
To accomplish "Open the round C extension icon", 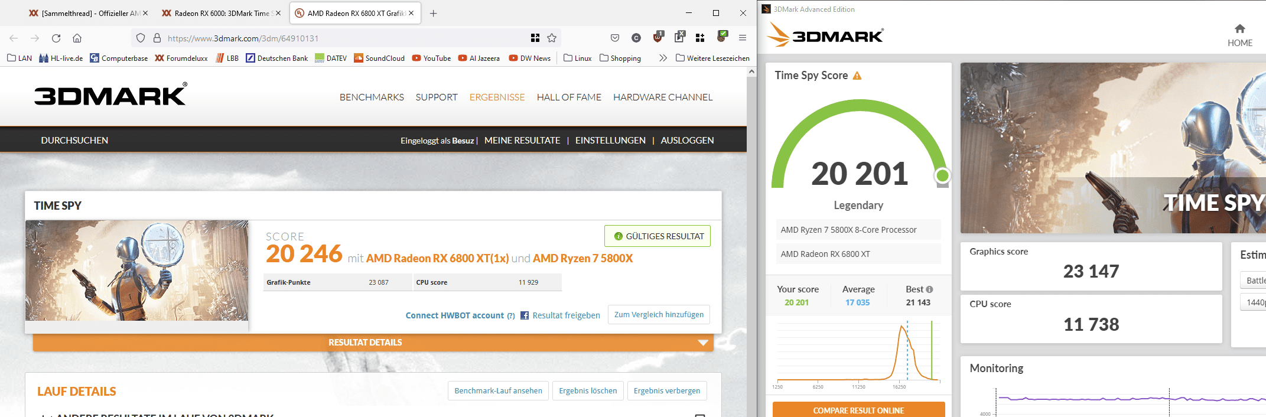I will click(x=636, y=38).
